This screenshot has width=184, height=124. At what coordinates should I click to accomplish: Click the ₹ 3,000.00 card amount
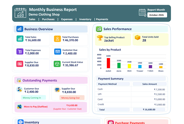pos(160,99)
